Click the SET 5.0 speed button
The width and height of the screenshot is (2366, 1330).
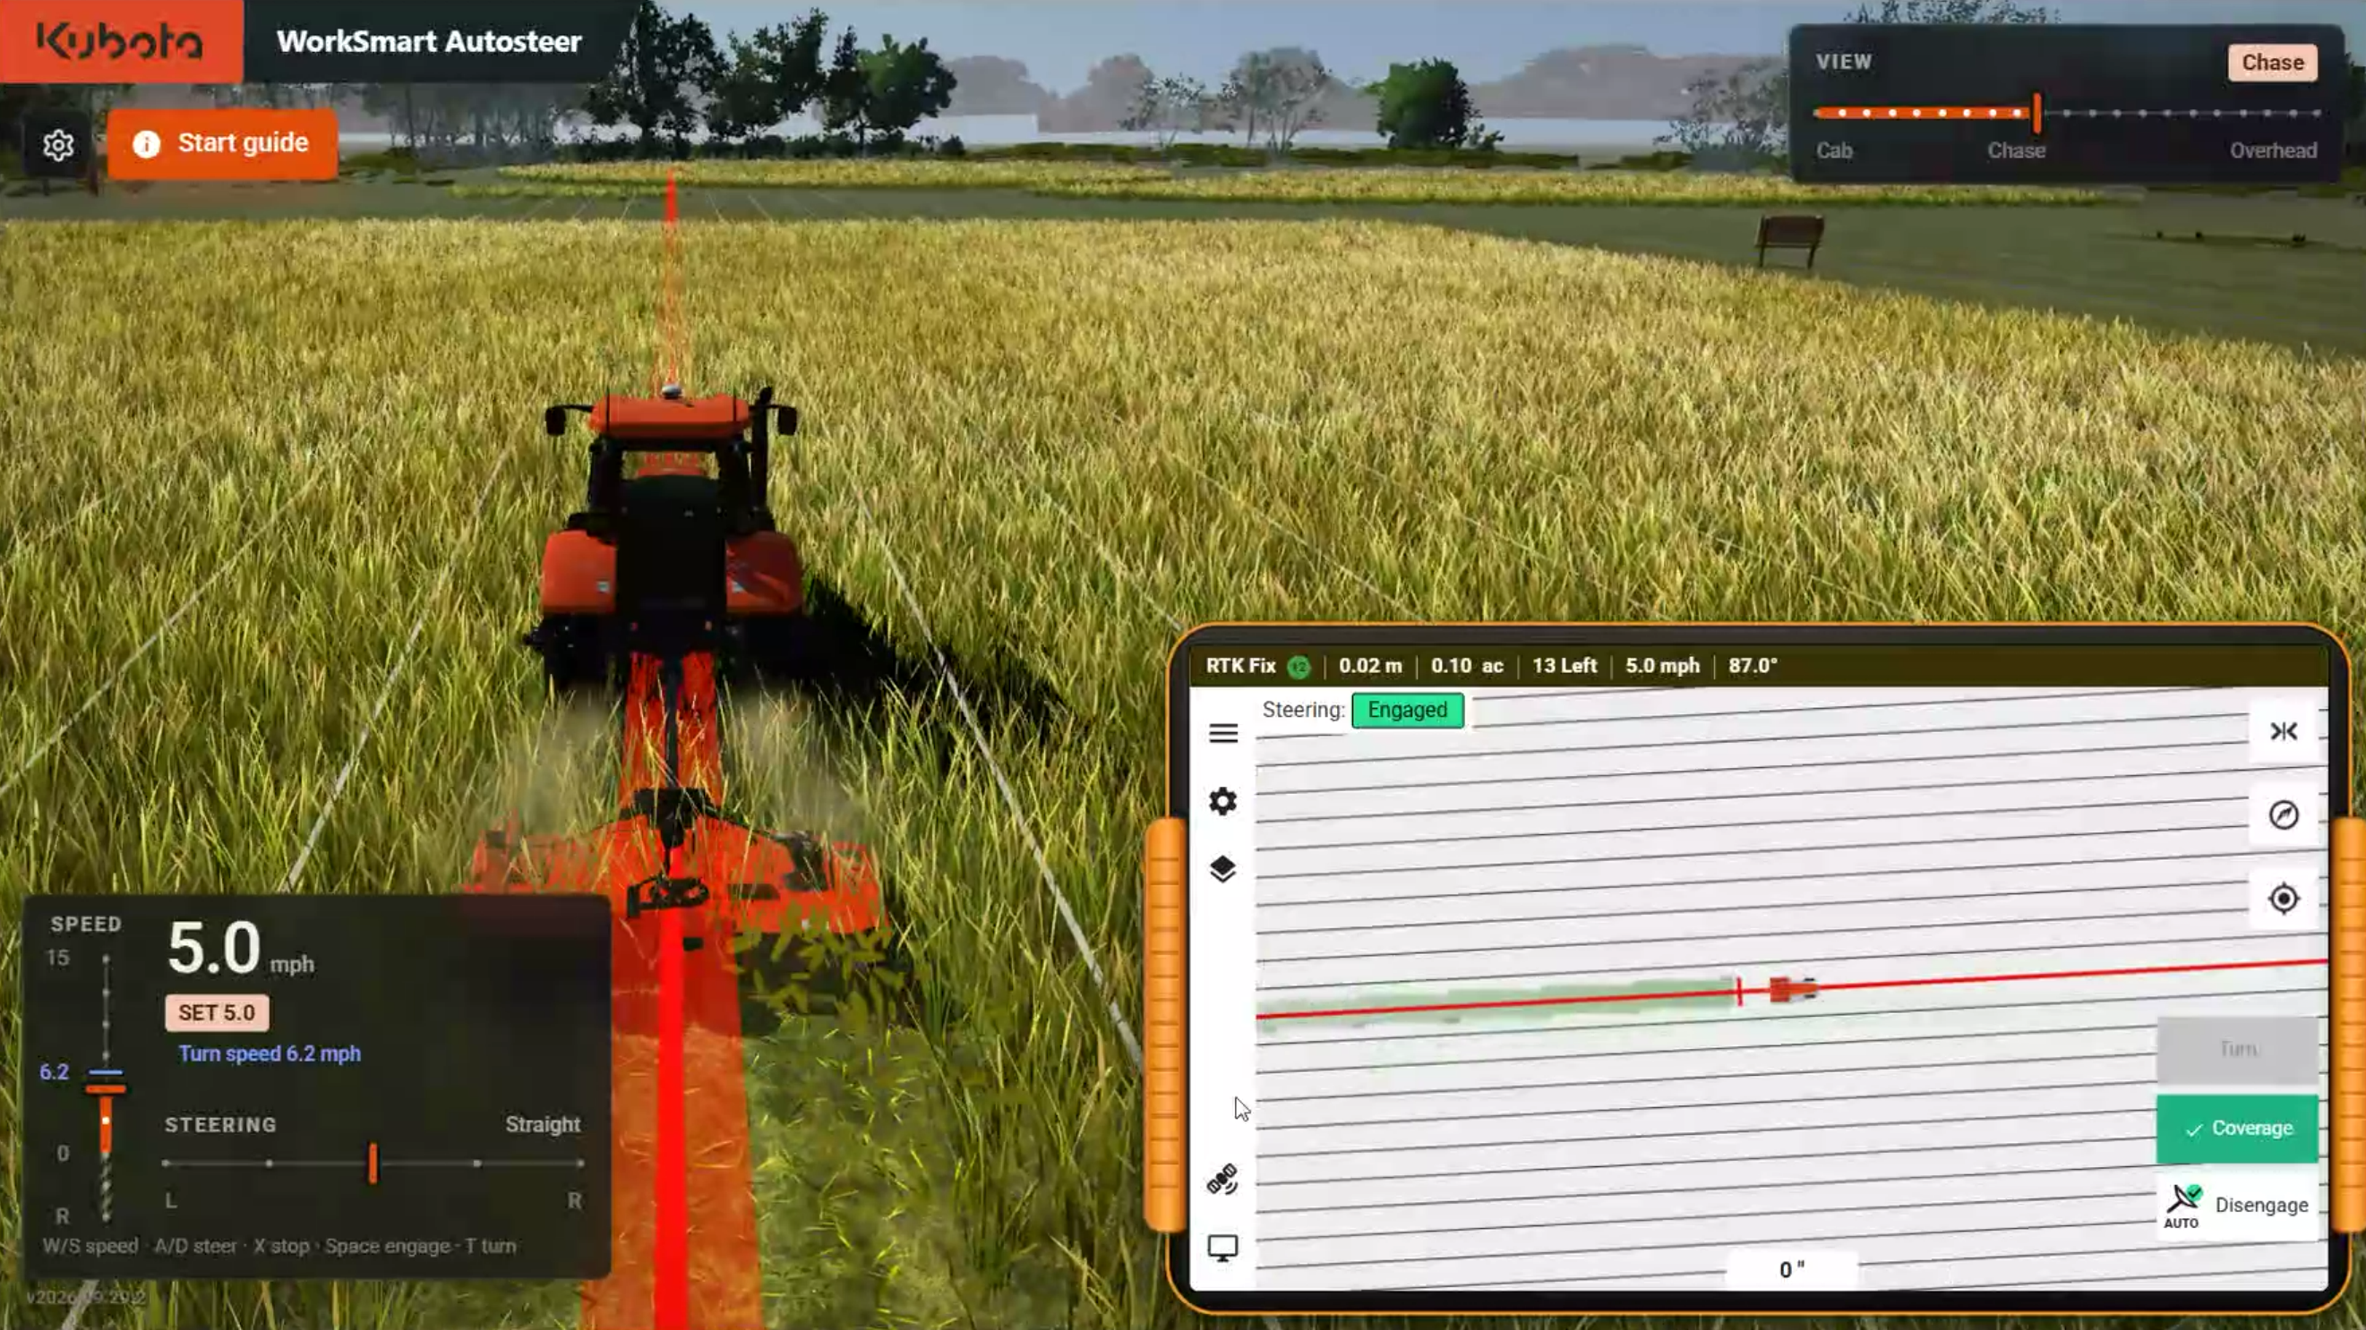(x=217, y=1012)
